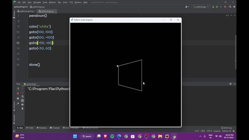The width and height of the screenshot is (249, 140).
Task: Open Windows Start menu
Action: click(75, 136)
